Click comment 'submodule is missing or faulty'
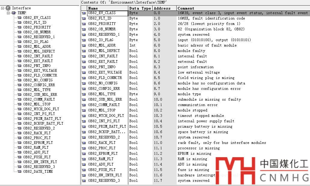 [x=209, y=99]
